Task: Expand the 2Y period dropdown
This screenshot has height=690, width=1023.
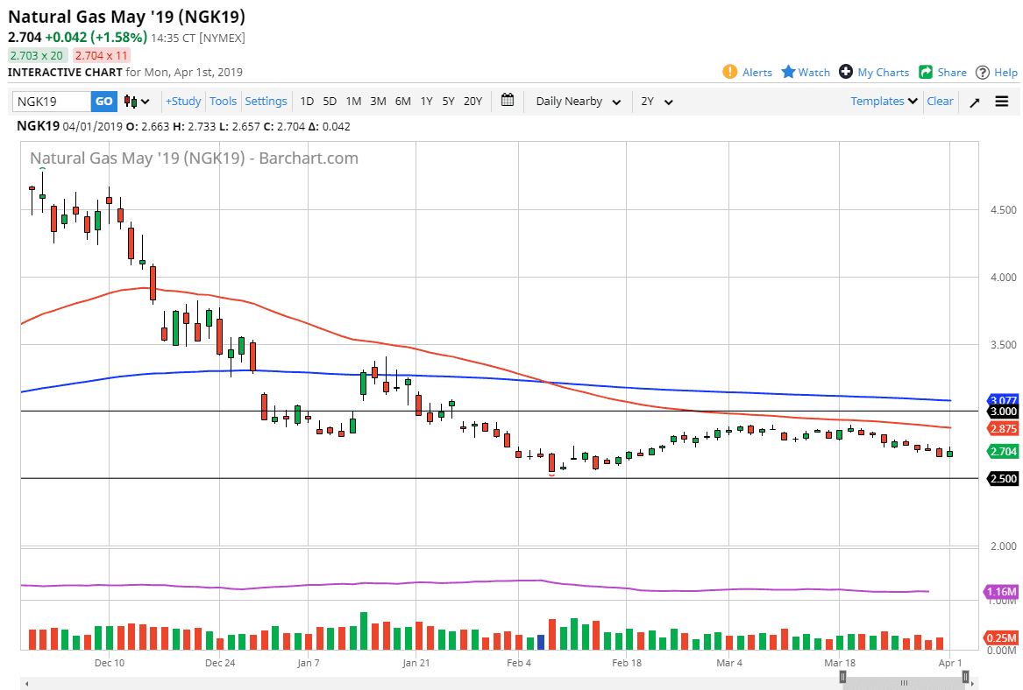Action: pyautogui.click(x=657, y=102)
